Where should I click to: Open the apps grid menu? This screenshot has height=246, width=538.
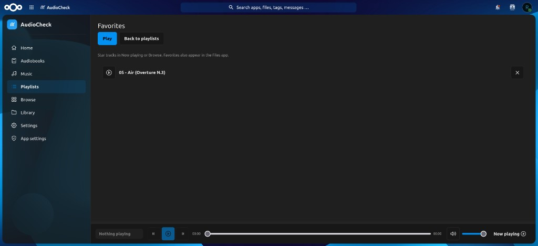pyautogui.click(x=32, y=7)
